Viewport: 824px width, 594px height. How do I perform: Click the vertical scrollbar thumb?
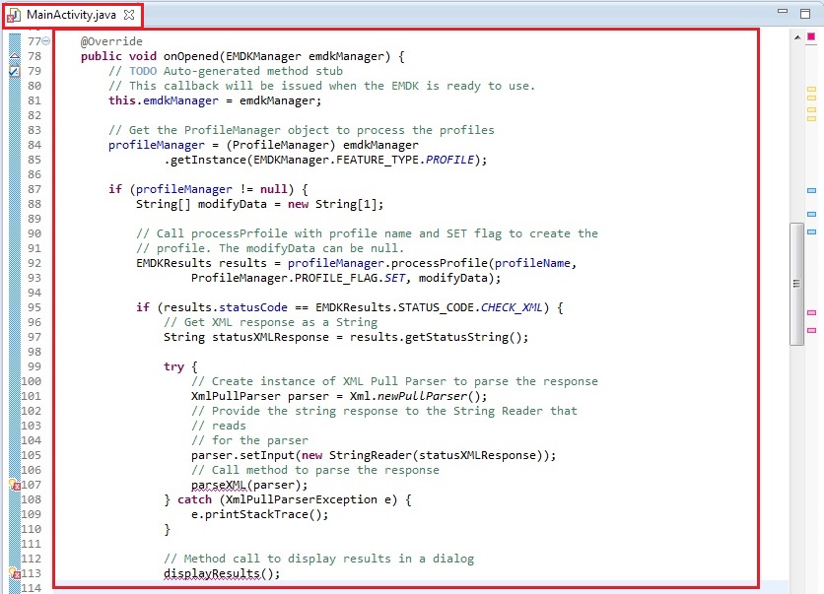coord(796,283)
